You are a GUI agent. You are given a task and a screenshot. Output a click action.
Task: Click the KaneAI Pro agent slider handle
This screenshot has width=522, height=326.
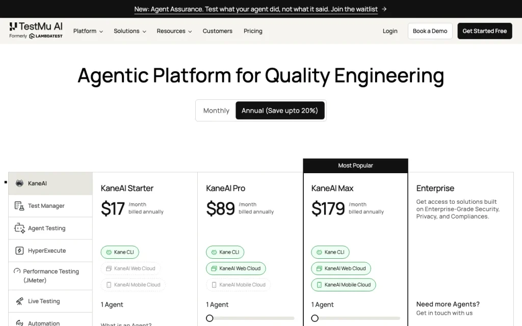[x=210, y=318]
